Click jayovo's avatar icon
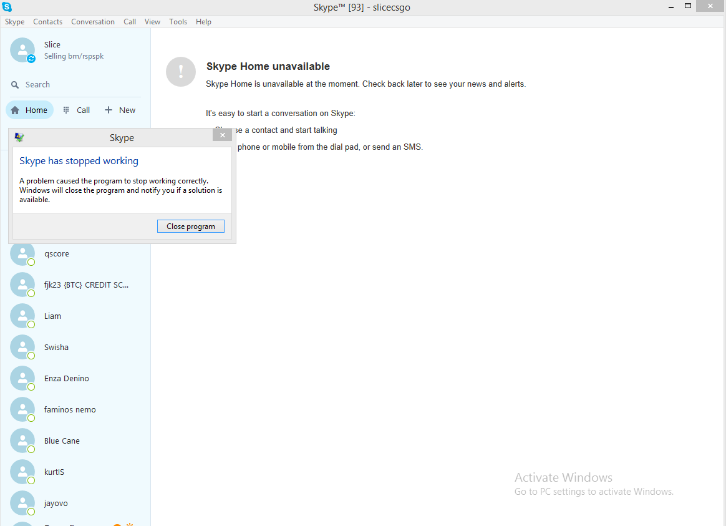Image resolution: width=726 pixels, height=526 pixels. click(x=22, y=503)
